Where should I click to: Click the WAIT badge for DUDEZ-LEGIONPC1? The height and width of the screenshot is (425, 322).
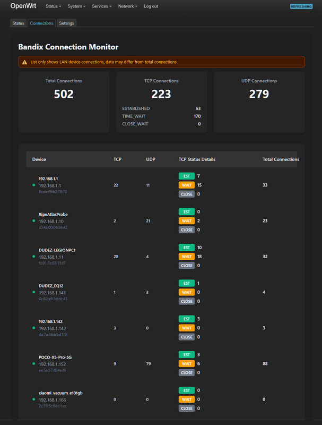187,257
